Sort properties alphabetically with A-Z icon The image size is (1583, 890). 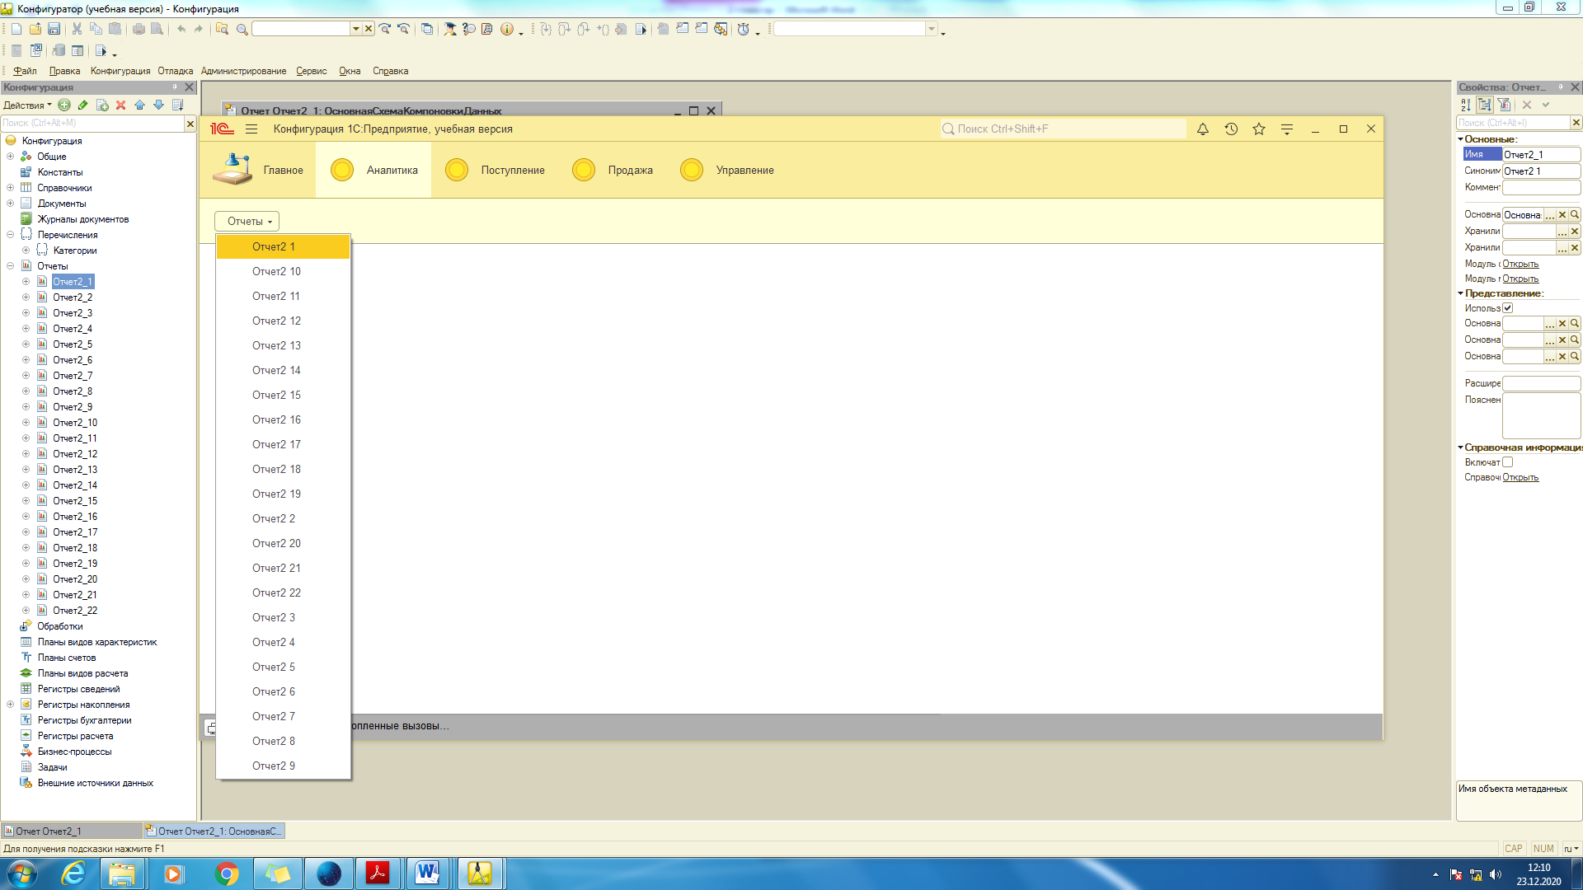point(1466,105)
